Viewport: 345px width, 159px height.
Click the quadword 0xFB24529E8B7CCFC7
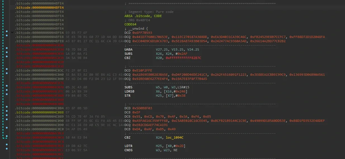pyautogui.click(x=268, y=37)
